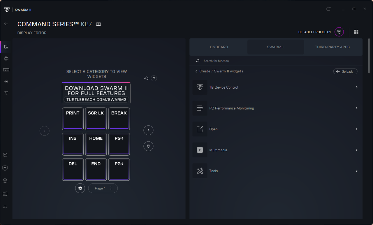Open the Display Editor sidebar icon
Viewport: 373px width, 225px height.
pos(6,47)
